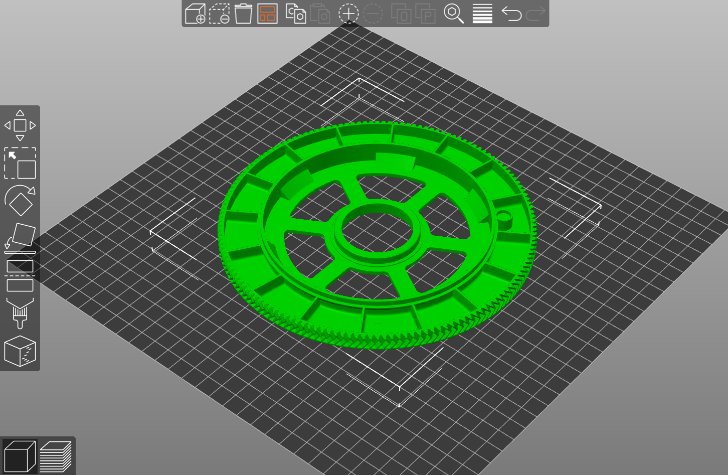The width and height of the screenshot is (728, 475).
Task: Switch to the sliced layers Preview view
Action: (x=56, y=456)
